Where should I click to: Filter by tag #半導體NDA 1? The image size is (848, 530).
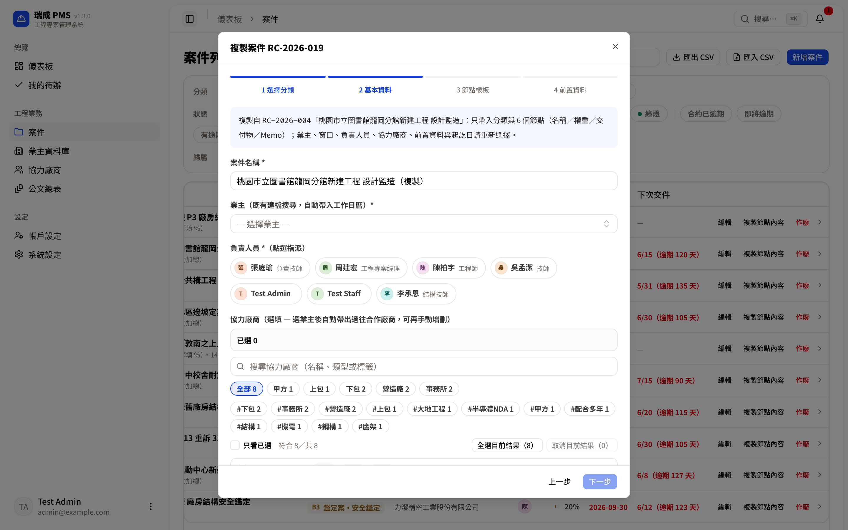(490, 409)
